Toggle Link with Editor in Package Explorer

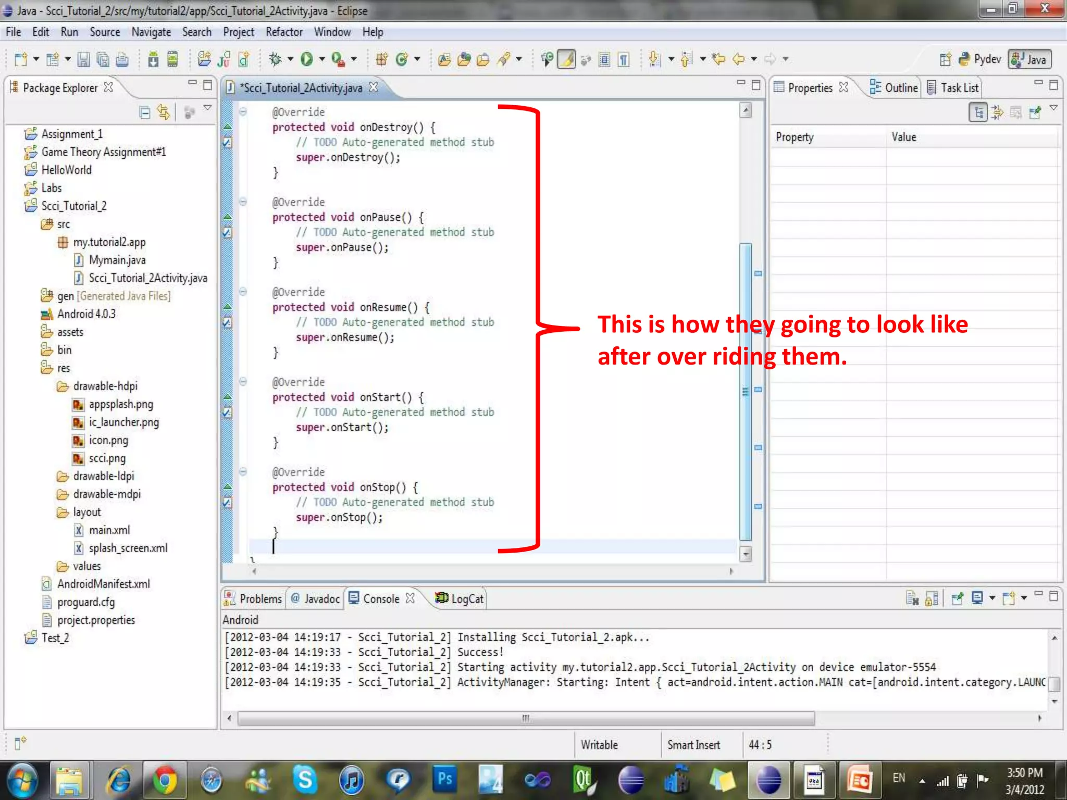164,113
